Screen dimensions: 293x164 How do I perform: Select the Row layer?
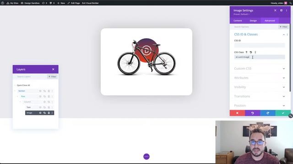click(x=23, y=96)
